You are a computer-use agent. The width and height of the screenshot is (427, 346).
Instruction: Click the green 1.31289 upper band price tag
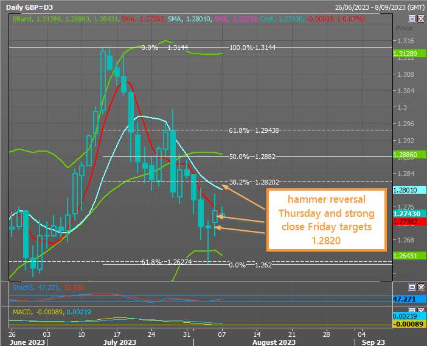[409, 54]
